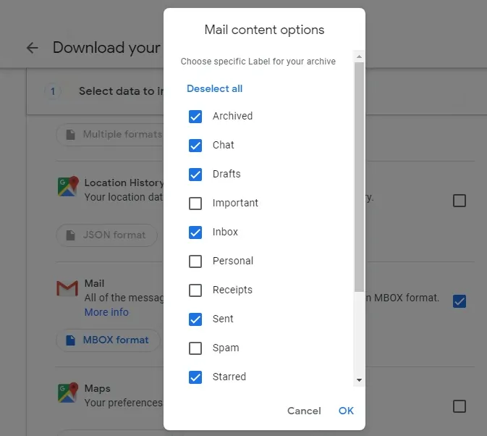Open the More info link under Mail

[106, 312]
